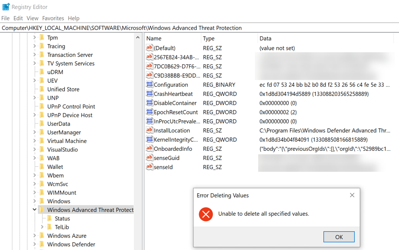Screen dimensions: 399x250
Task: Open the View menu
Action: (x=33, y=18)
